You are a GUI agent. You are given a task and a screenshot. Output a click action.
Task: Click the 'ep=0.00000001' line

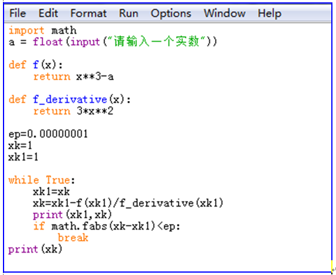coord(48,134)
